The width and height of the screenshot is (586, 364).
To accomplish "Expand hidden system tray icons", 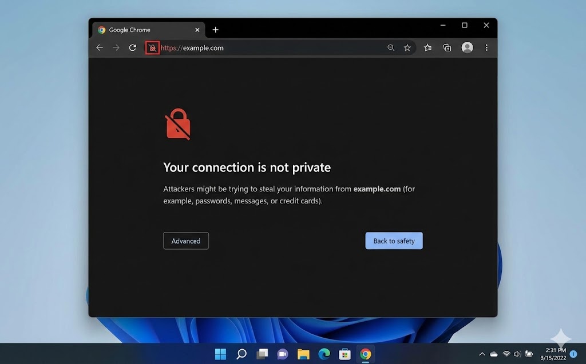I will point(482,354).
